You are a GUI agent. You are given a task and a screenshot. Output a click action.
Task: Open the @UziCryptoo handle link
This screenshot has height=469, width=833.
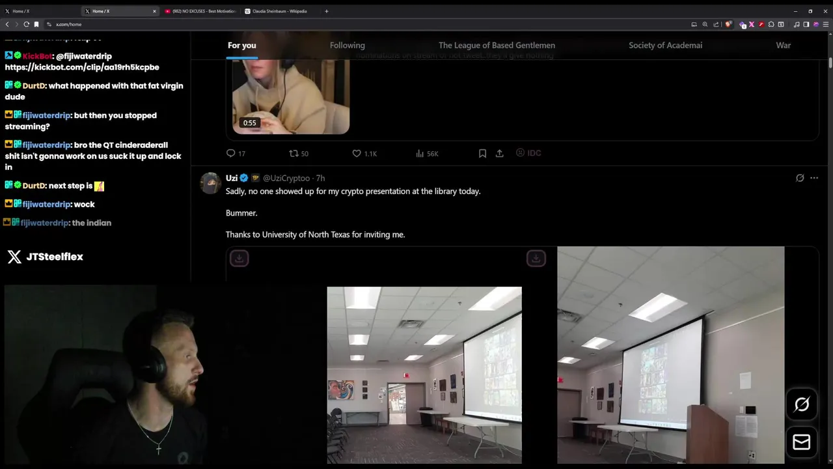pyautogui.click(x=286, y=178)
